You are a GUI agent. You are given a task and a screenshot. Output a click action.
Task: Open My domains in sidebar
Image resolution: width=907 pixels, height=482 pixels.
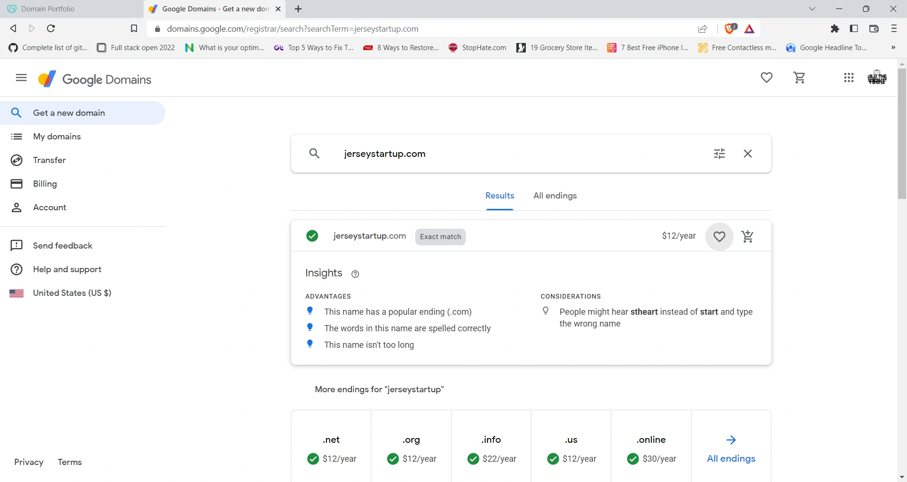57,137
